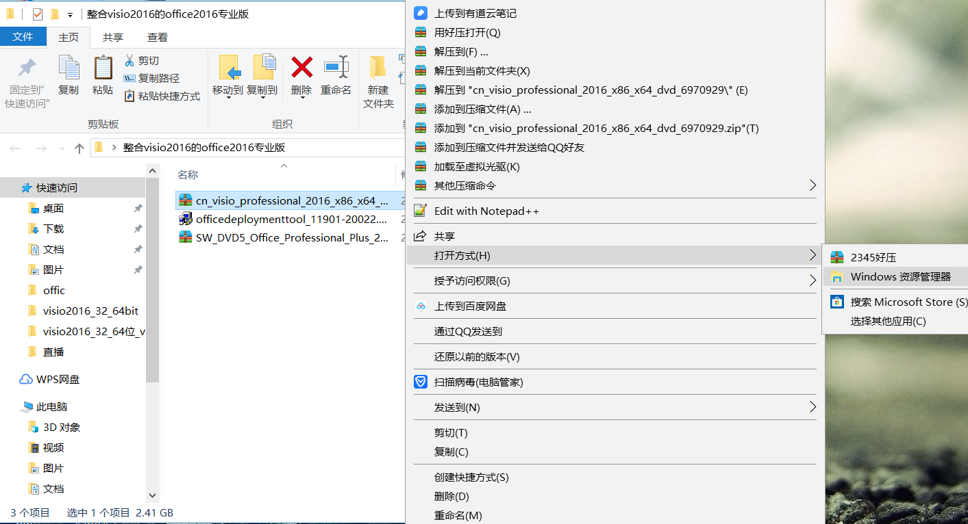Click the Up arrow navigation button
This screenshot has height=524, width=968.
point(79,148)
